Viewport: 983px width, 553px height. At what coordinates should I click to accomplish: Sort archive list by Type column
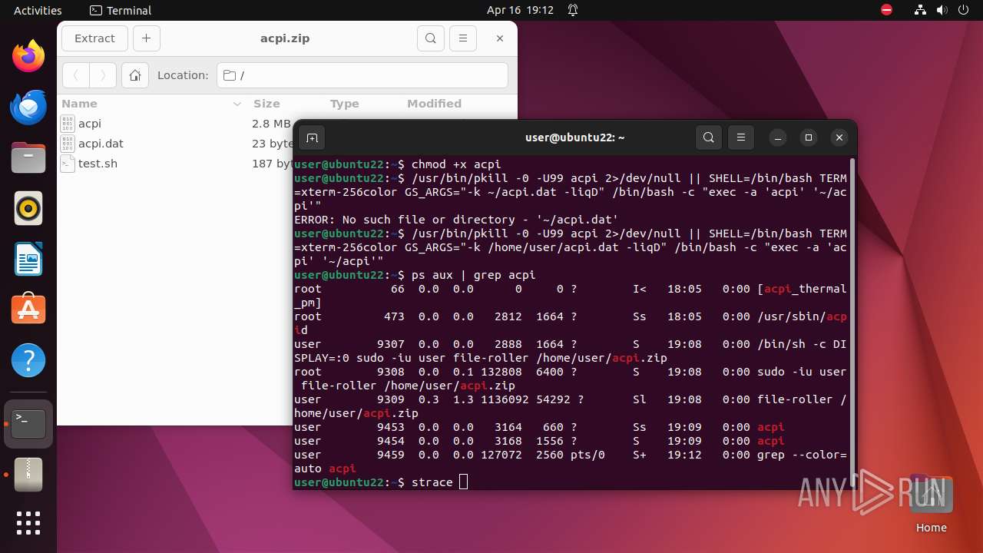tap(362, 104)
